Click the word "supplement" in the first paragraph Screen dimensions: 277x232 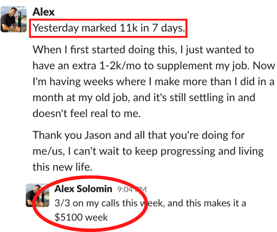tap(184, 66)
